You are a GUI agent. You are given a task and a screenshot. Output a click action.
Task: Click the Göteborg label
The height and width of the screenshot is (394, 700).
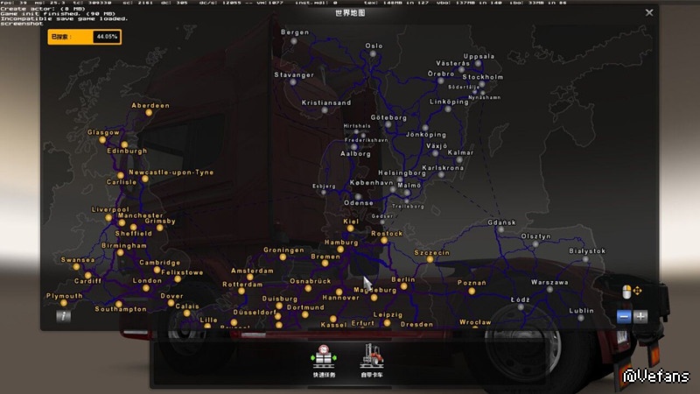pos(388,117)
